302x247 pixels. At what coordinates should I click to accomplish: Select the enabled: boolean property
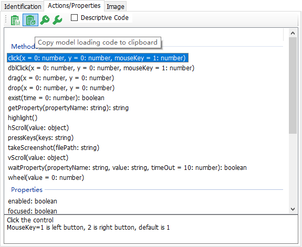click(x=33, y=201)
